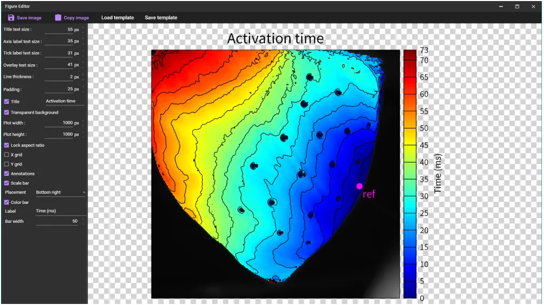Open the Load template menu item
544x305 pixels.
117,17
